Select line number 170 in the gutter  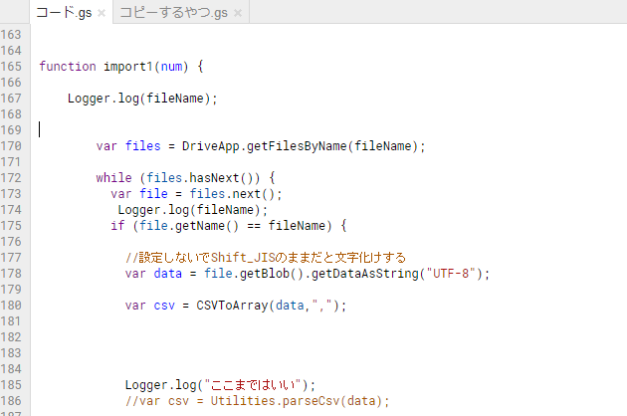click(12, 146)
